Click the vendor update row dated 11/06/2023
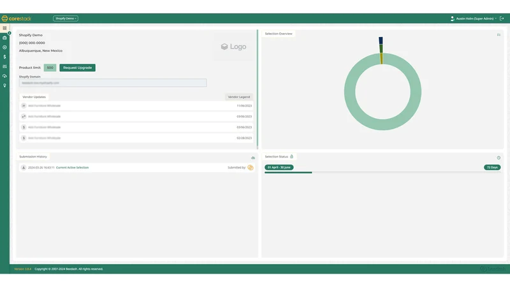The image size is (510, 287). click(136, 106)
